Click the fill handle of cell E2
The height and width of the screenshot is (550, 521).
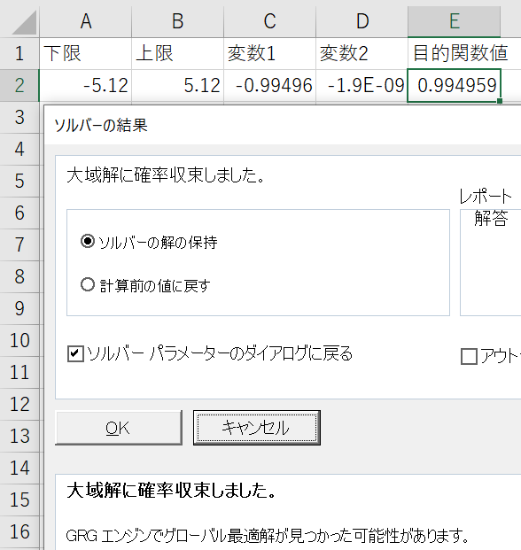pyautogui.click(x=500, y=101)
